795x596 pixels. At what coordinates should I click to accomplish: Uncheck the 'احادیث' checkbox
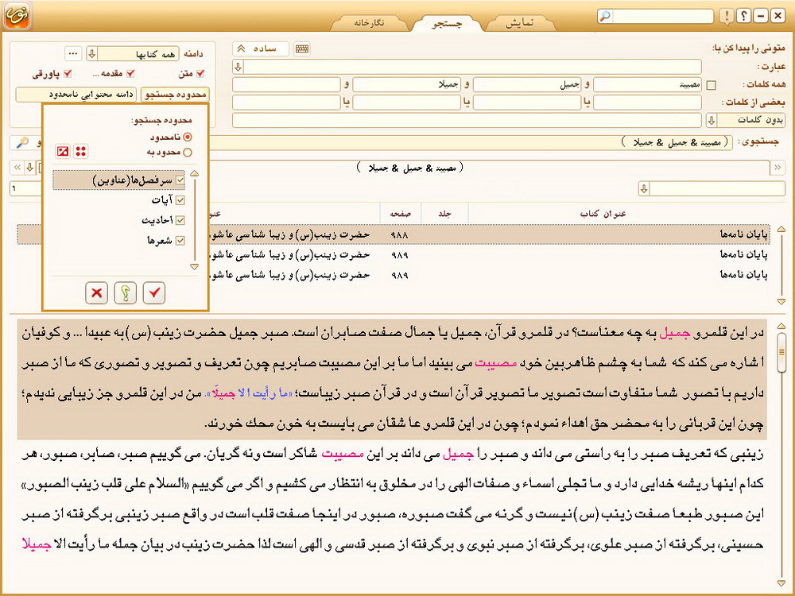tap(180, 220)
